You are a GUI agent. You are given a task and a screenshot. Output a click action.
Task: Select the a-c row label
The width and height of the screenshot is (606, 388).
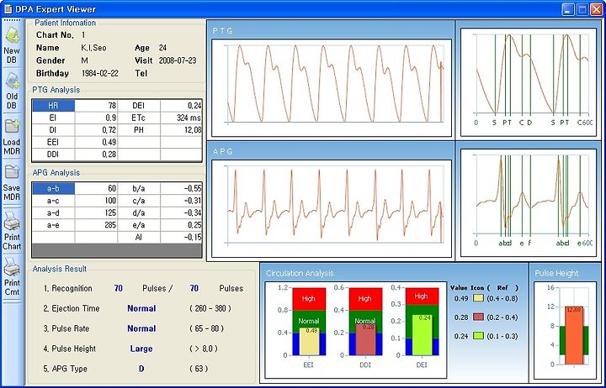53,201
